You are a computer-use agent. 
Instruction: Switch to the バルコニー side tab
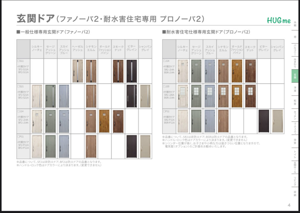click(295, 50)
